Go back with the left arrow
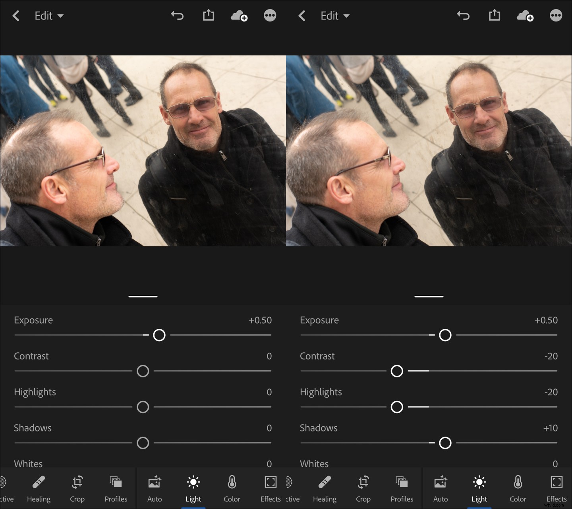Image resolution: width=572 pixels, height=509 pixels. click(x=16, y=16)
